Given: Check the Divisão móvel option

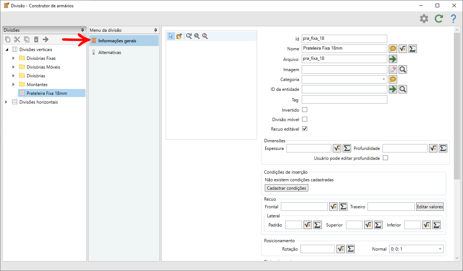Looking at the screenshot, I should pyautogui.click(x=304, y=119).
